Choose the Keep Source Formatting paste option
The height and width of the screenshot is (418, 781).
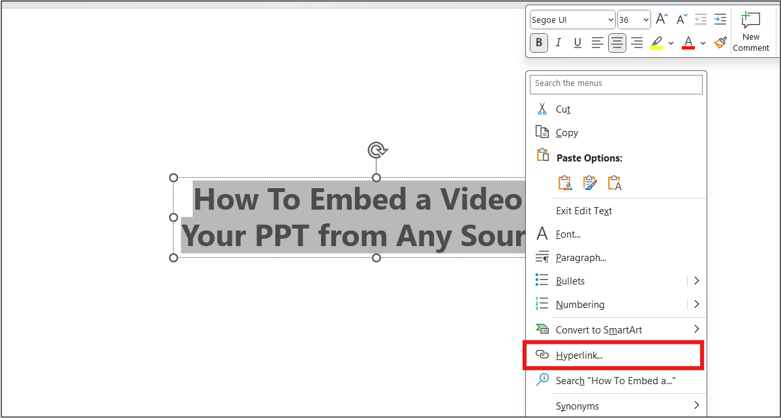coord(564,182)
